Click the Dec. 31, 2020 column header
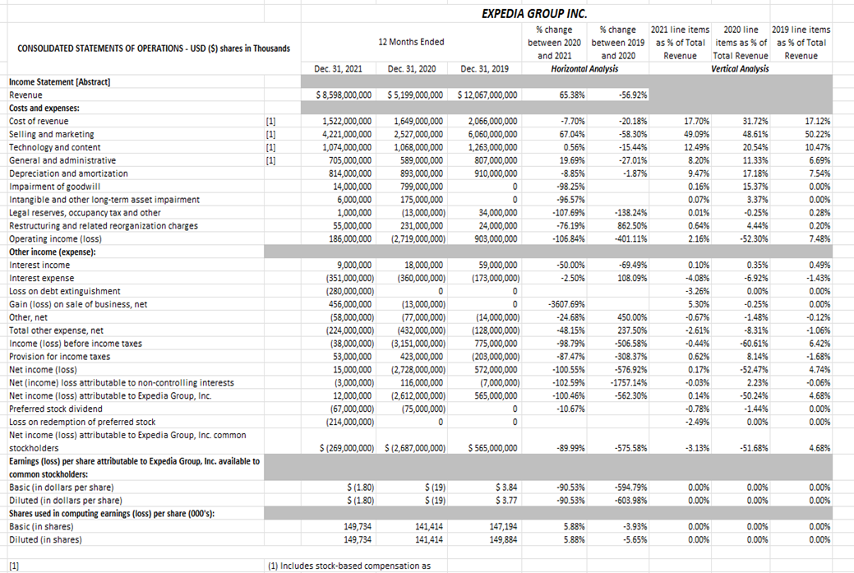This screenshot has width=854, height=573. [x=413, y=69]
